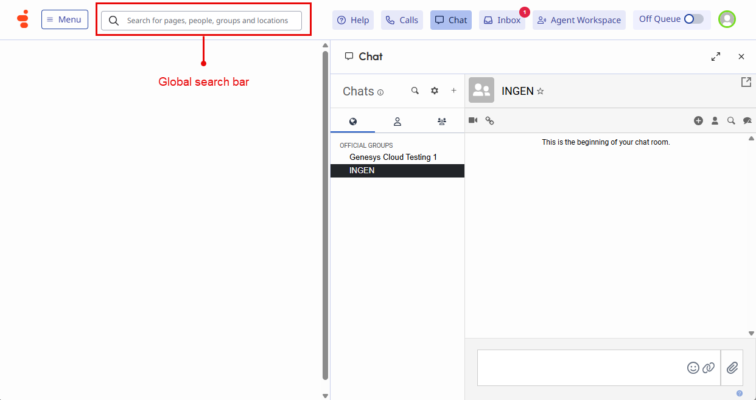The height and width of the screenshot is (400, 756).
Task: Switch to the direct messages person tab
Action: click(397, 122)
